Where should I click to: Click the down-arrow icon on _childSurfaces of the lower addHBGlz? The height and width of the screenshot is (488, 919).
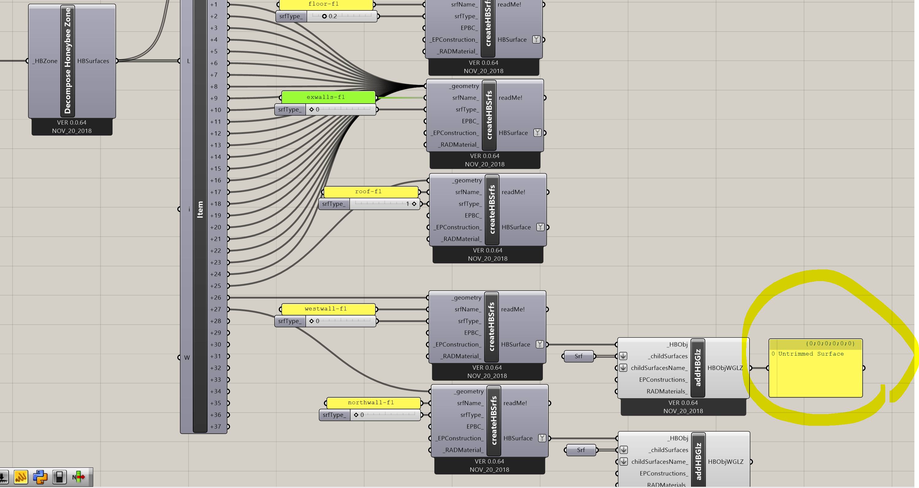(623, 450)
